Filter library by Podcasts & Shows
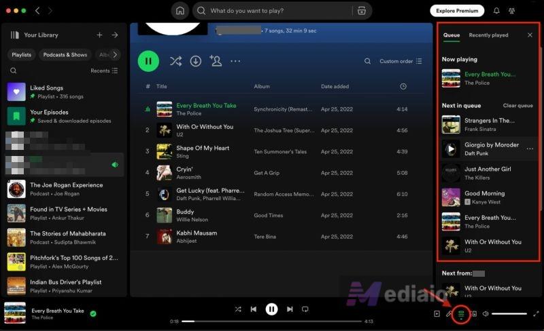 (x=65, y=55)
